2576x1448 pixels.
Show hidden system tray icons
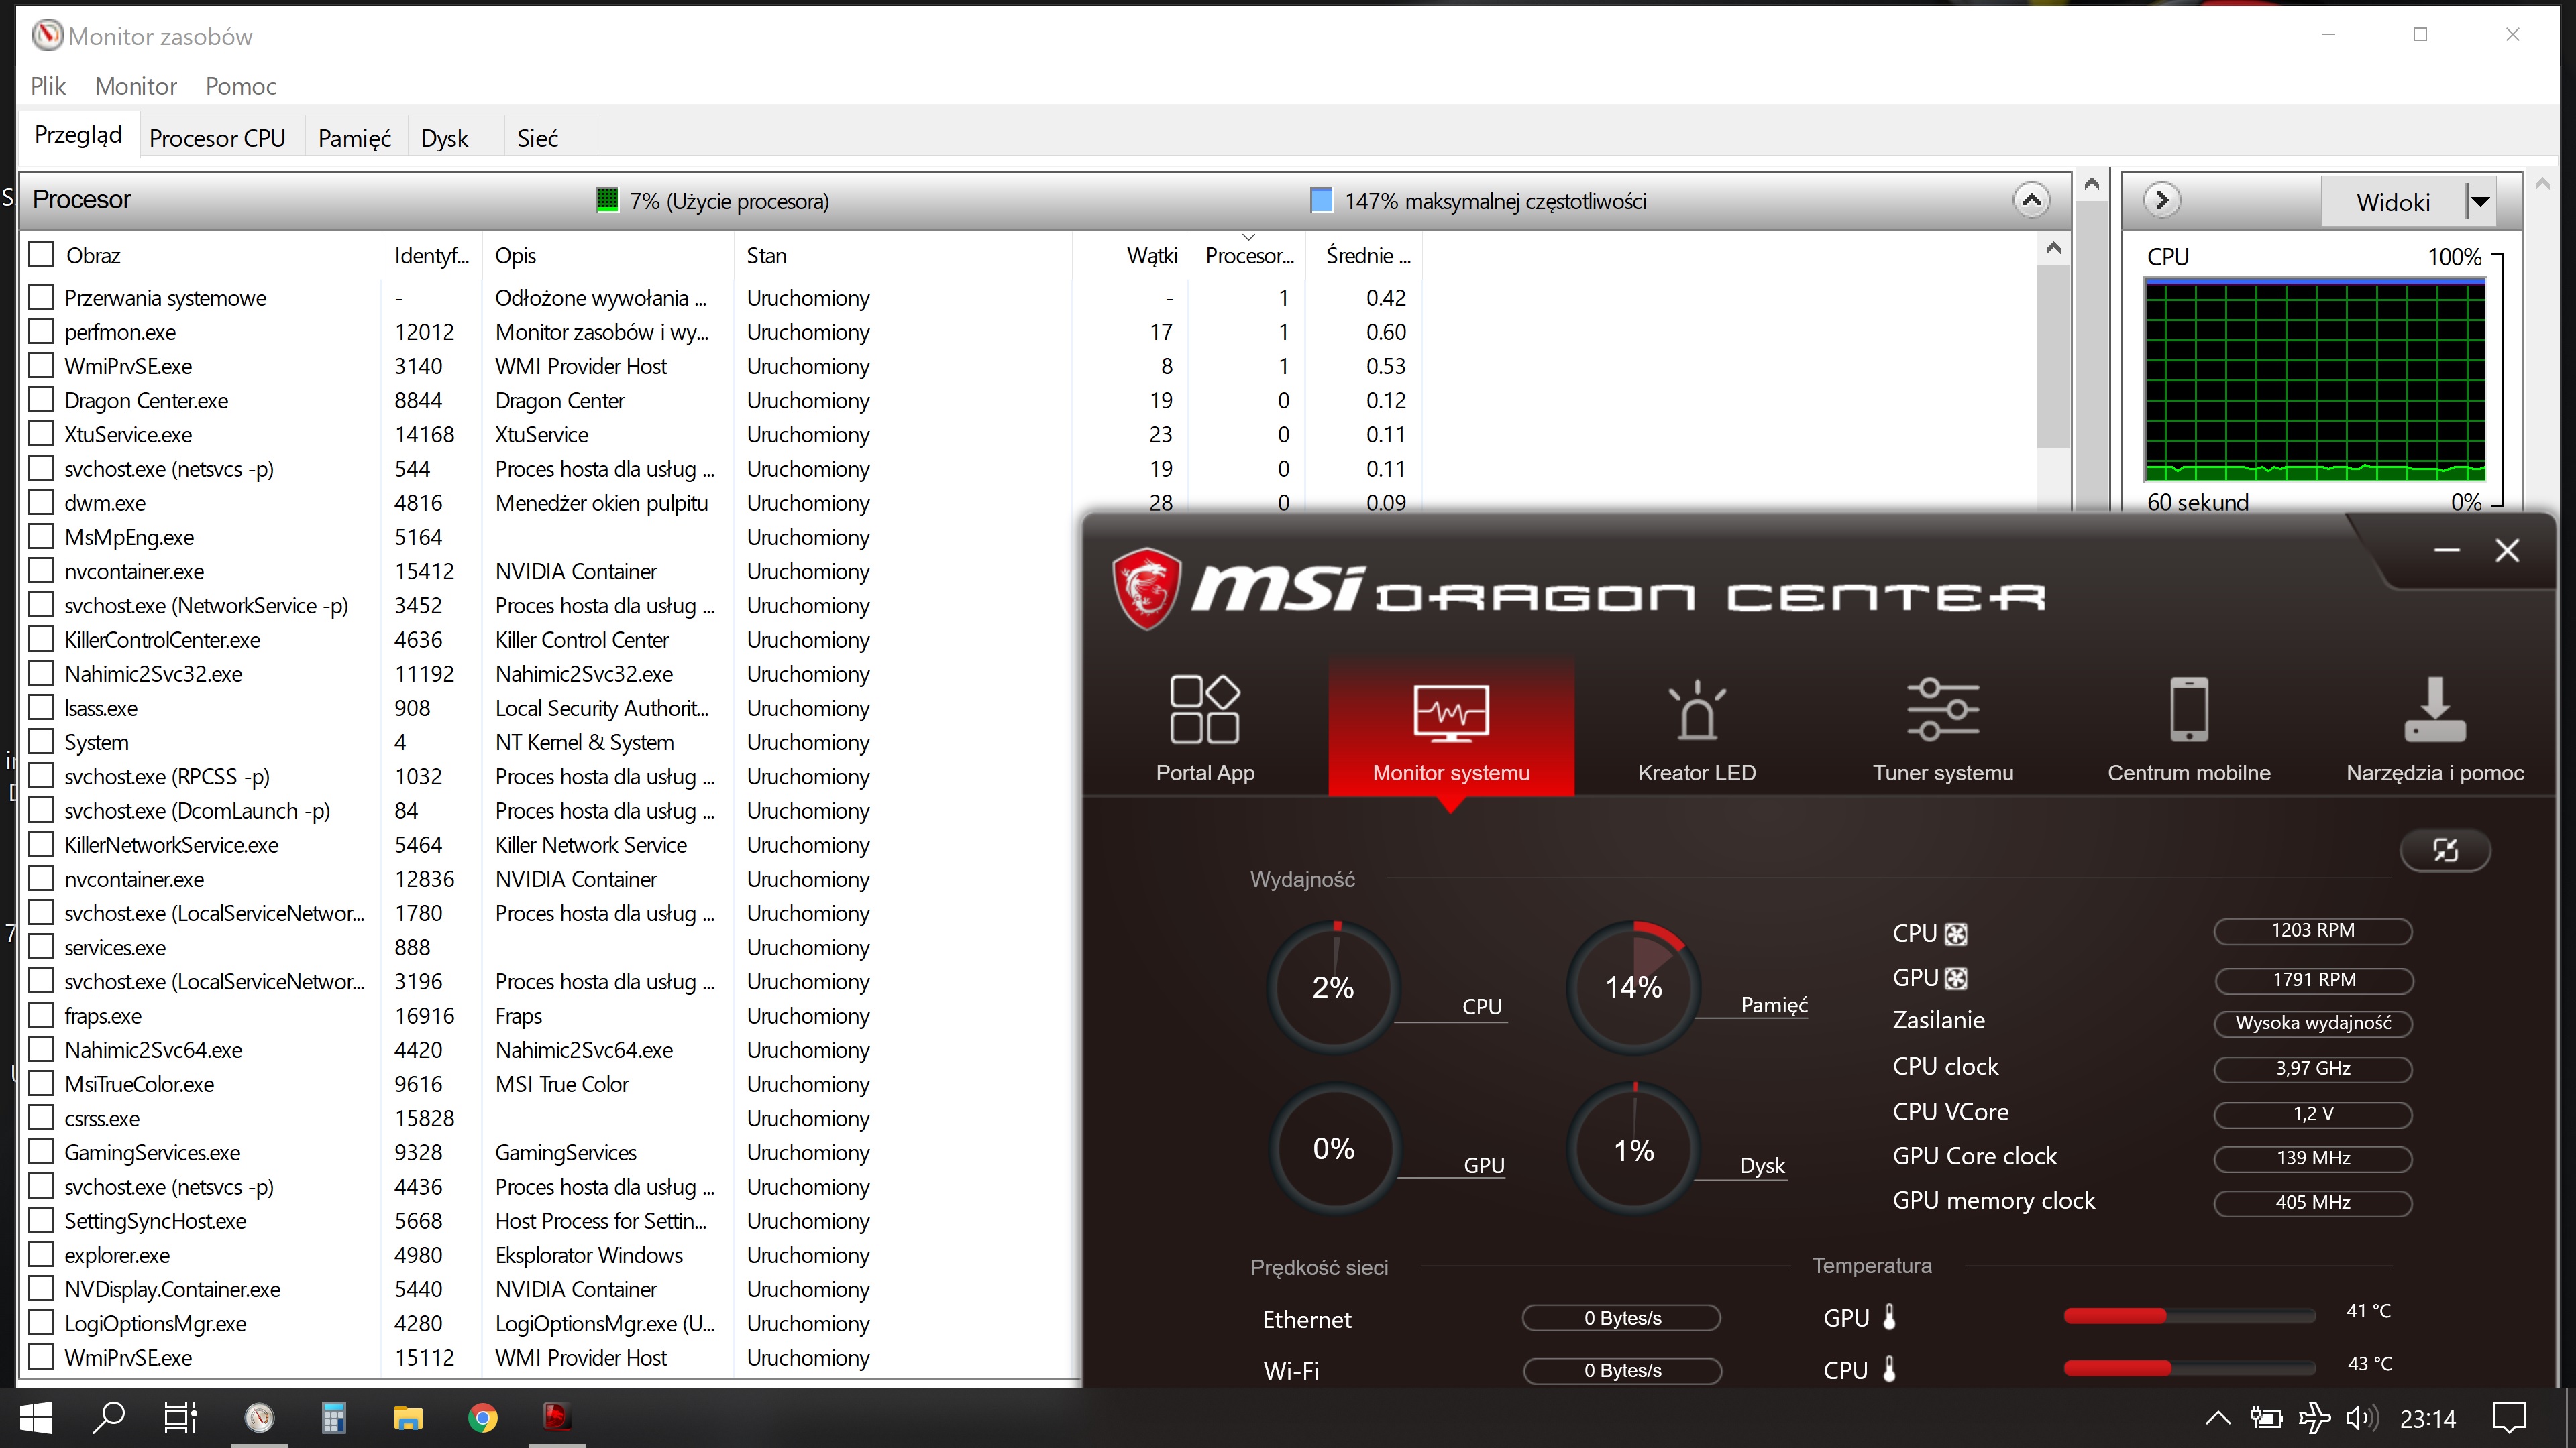2217,1418
